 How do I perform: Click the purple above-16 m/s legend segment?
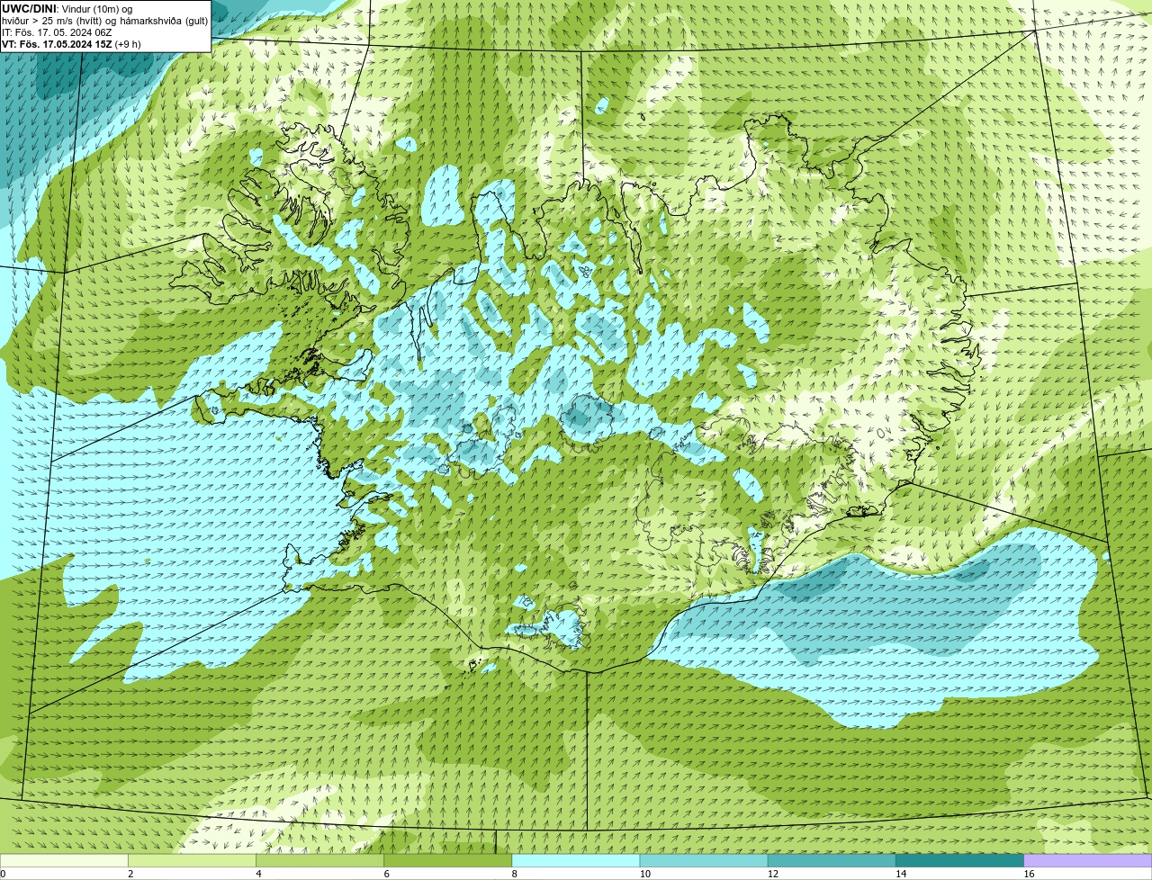pos(1087,860)
